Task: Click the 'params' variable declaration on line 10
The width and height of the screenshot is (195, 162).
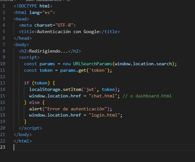Action: [x=47, y=64]
